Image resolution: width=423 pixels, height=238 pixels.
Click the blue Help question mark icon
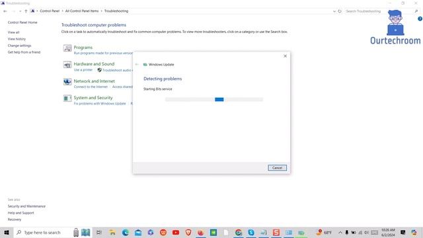point(420,19)
